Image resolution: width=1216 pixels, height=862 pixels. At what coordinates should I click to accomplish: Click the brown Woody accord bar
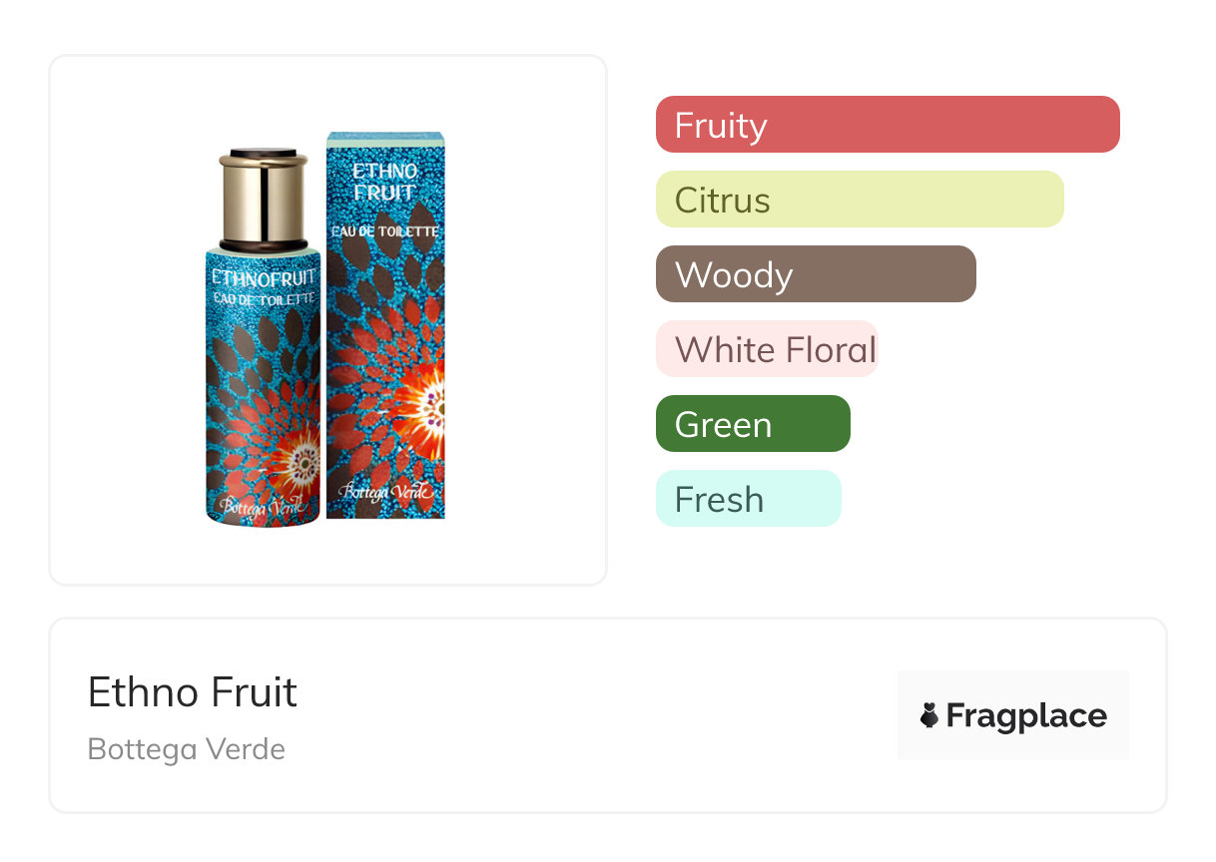click(x=815, y=274)
